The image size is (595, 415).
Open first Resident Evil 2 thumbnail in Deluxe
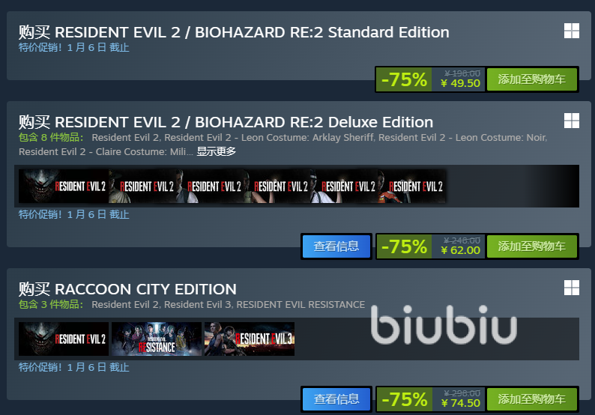[x=64, y=187]
